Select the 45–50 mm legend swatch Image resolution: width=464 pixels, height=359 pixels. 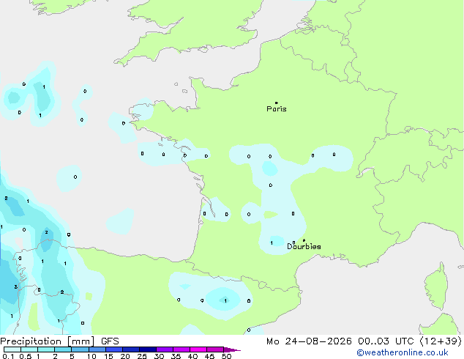215,349
